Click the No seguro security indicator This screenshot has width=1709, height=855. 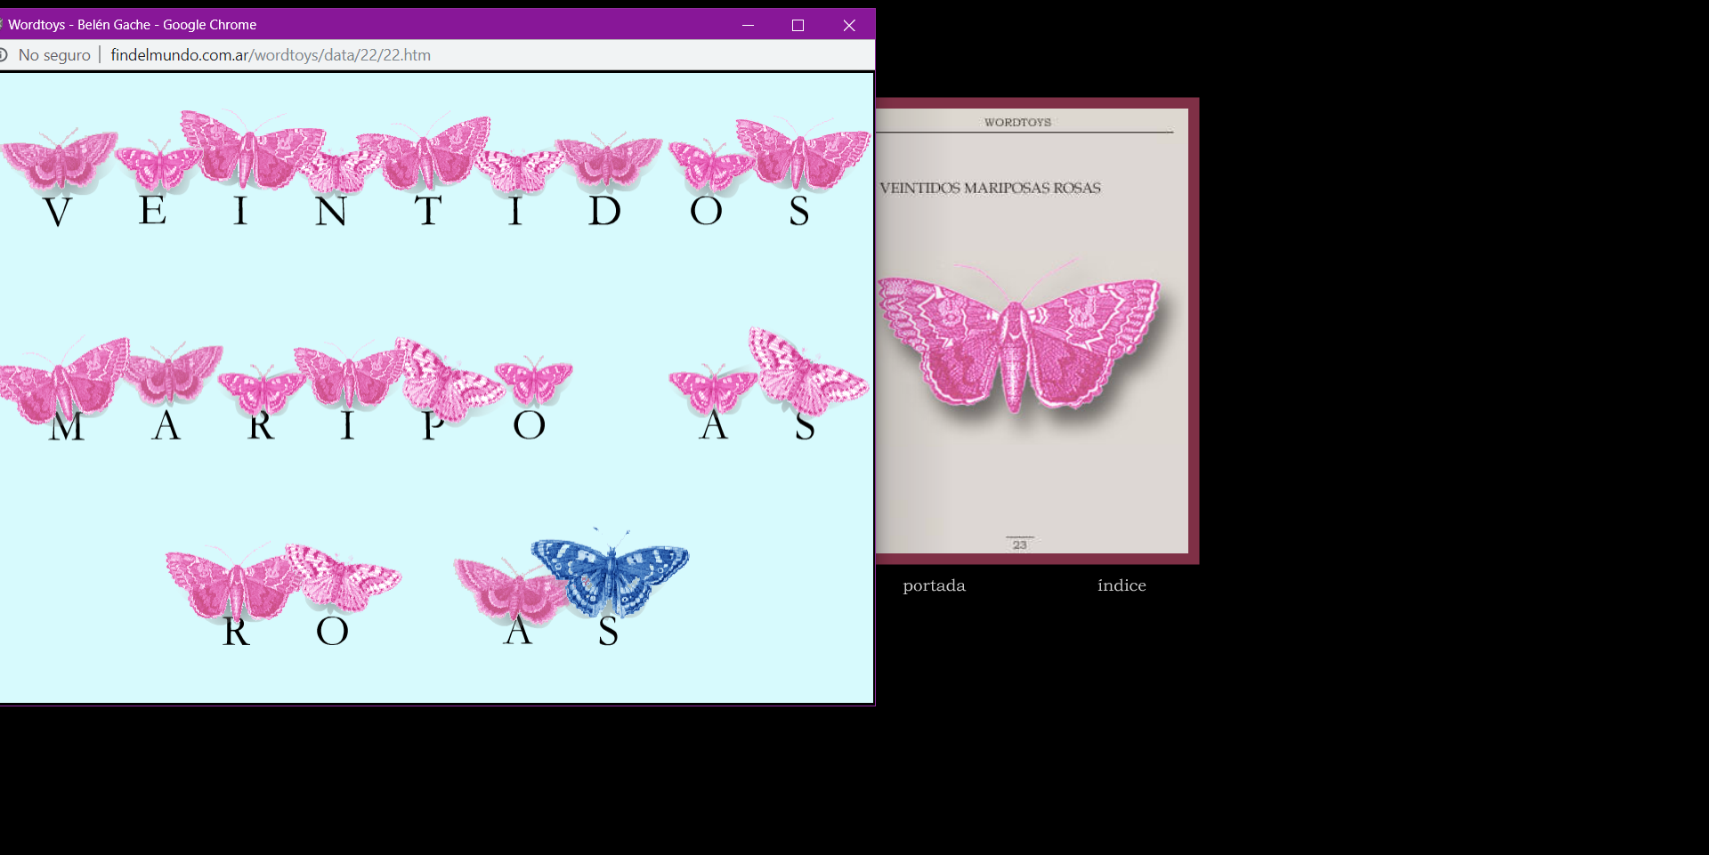coord(54,55)
